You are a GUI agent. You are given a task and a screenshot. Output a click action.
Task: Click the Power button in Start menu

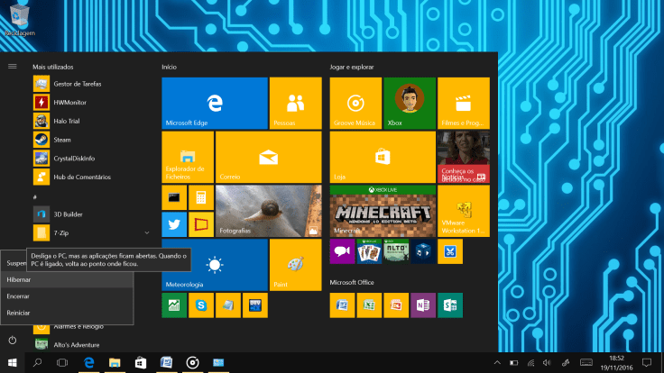coord(13,340)
